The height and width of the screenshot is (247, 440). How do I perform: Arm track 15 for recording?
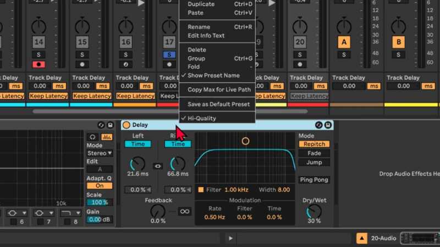point(82,64)
